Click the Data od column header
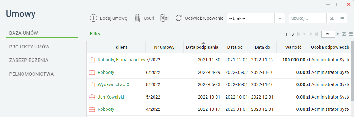354x117 pixels. 235,47
